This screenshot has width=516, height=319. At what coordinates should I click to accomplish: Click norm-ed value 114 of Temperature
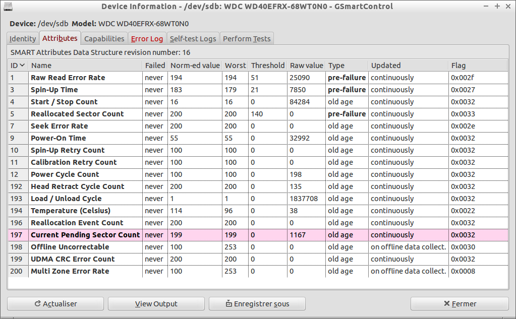[176, 211]
